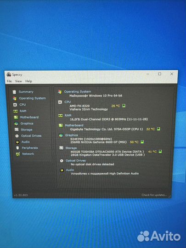Viewport: 186px width, 248px height.
Task: Select Operating System in the sidebar
Action: point(33,98)
